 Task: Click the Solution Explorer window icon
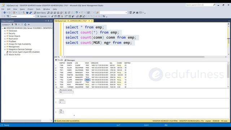tap(131, 13)
